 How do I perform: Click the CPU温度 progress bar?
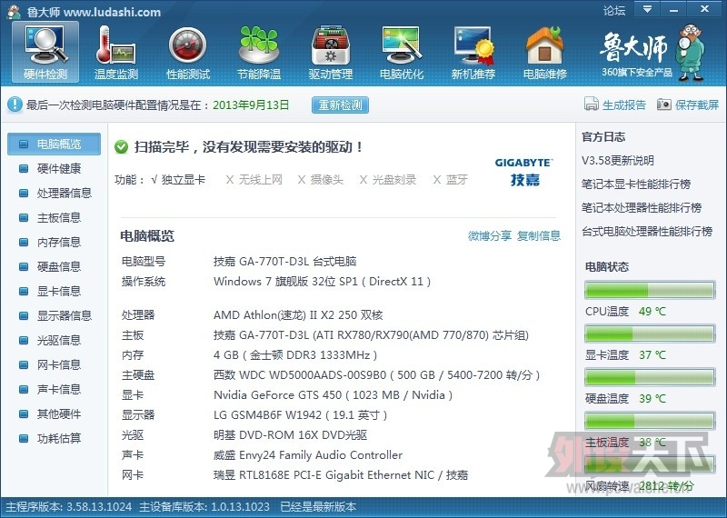(x=650, y=290)
